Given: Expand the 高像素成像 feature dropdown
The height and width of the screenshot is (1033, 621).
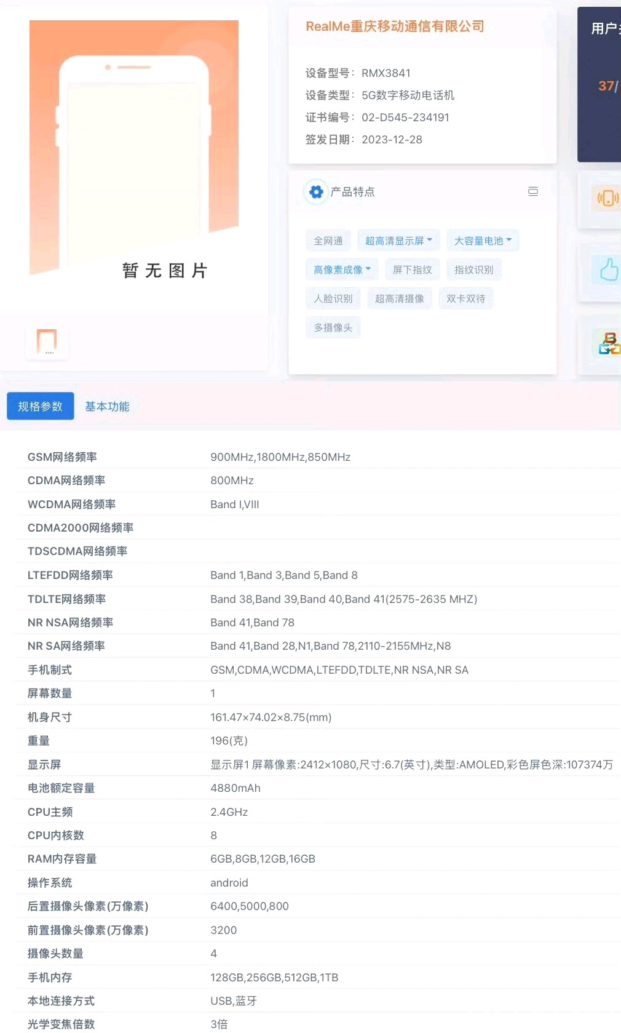Looking at the screenshot, I should (x=342, y=269).
